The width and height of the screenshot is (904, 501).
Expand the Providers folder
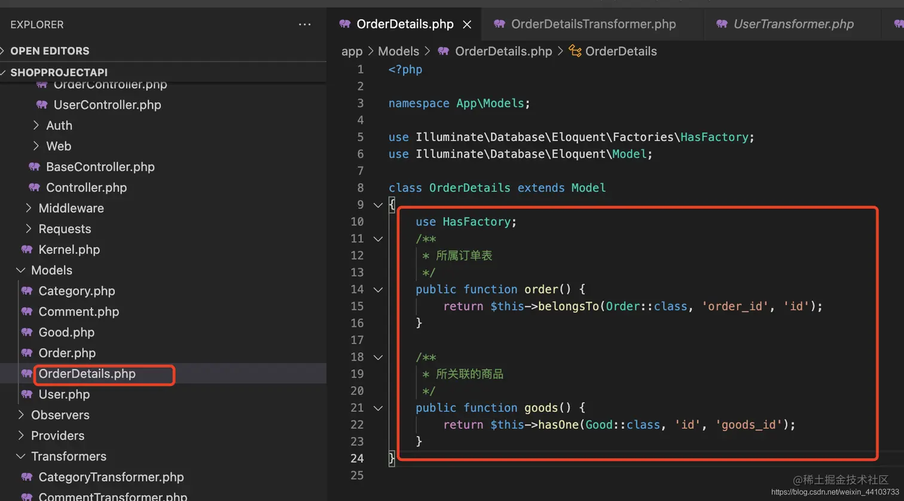(57, 436)
